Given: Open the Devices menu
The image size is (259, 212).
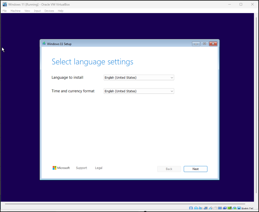Looking at the screenshot, I should pyautogui.click(x=49, y=11).
